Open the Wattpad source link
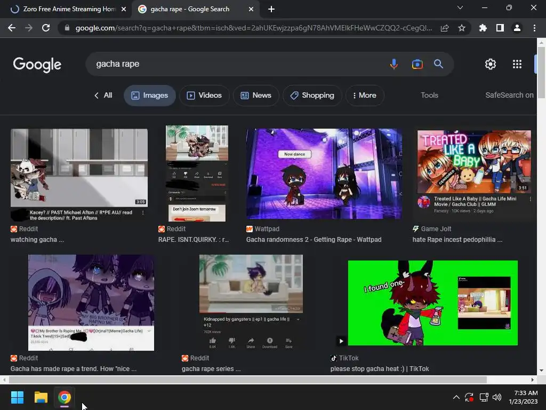The image size is (546, 410). [x=263, y=228]
